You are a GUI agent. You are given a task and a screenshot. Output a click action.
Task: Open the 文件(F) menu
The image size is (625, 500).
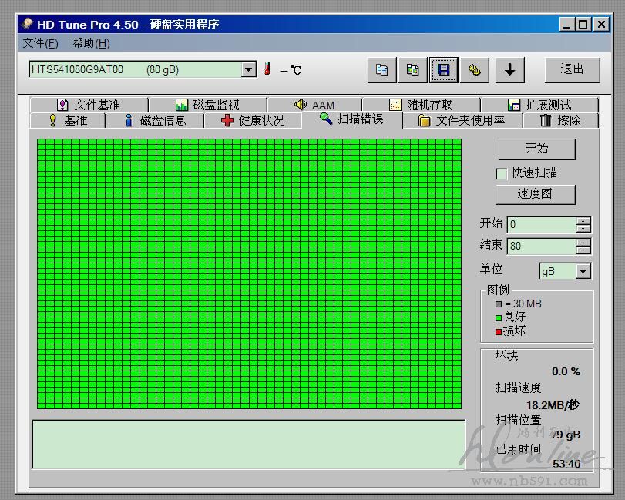40,43
